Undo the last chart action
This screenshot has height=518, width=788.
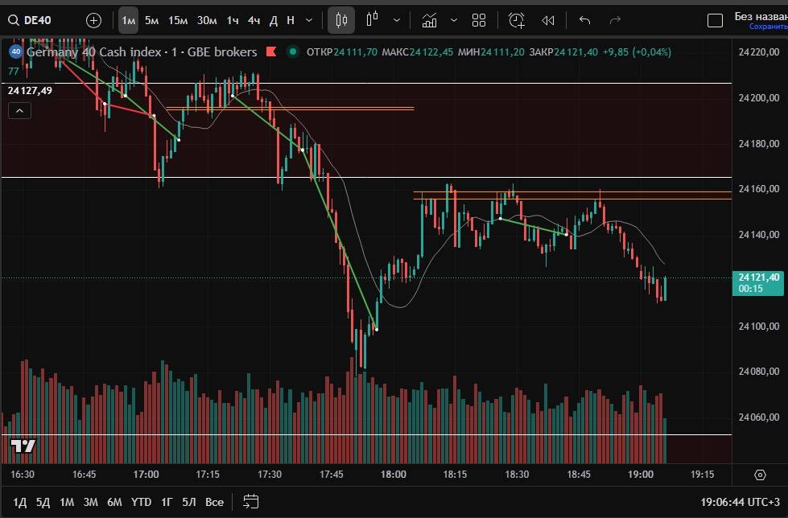[585, 20]
